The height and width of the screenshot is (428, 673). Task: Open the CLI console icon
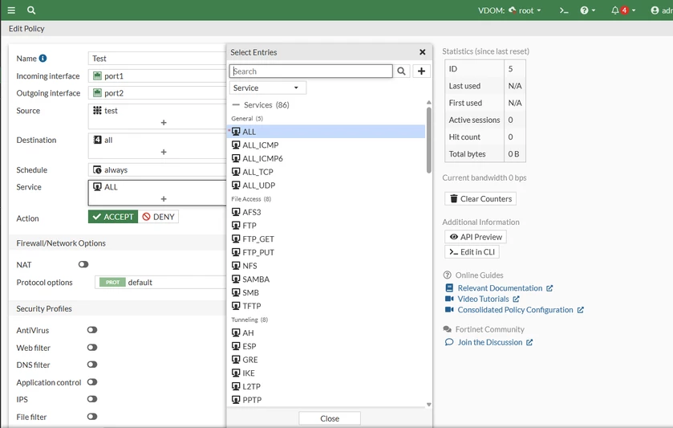564,10
